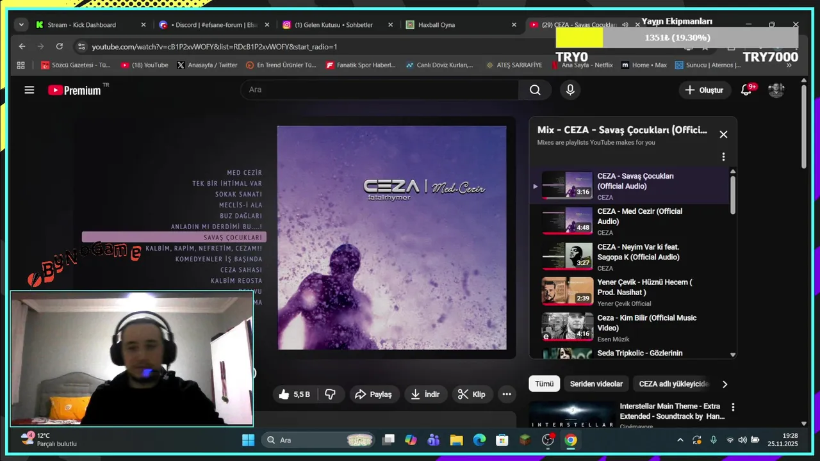Open more actions beside Klip button
820x461 pixels.
pyautogui.click(x=507, y=394)
